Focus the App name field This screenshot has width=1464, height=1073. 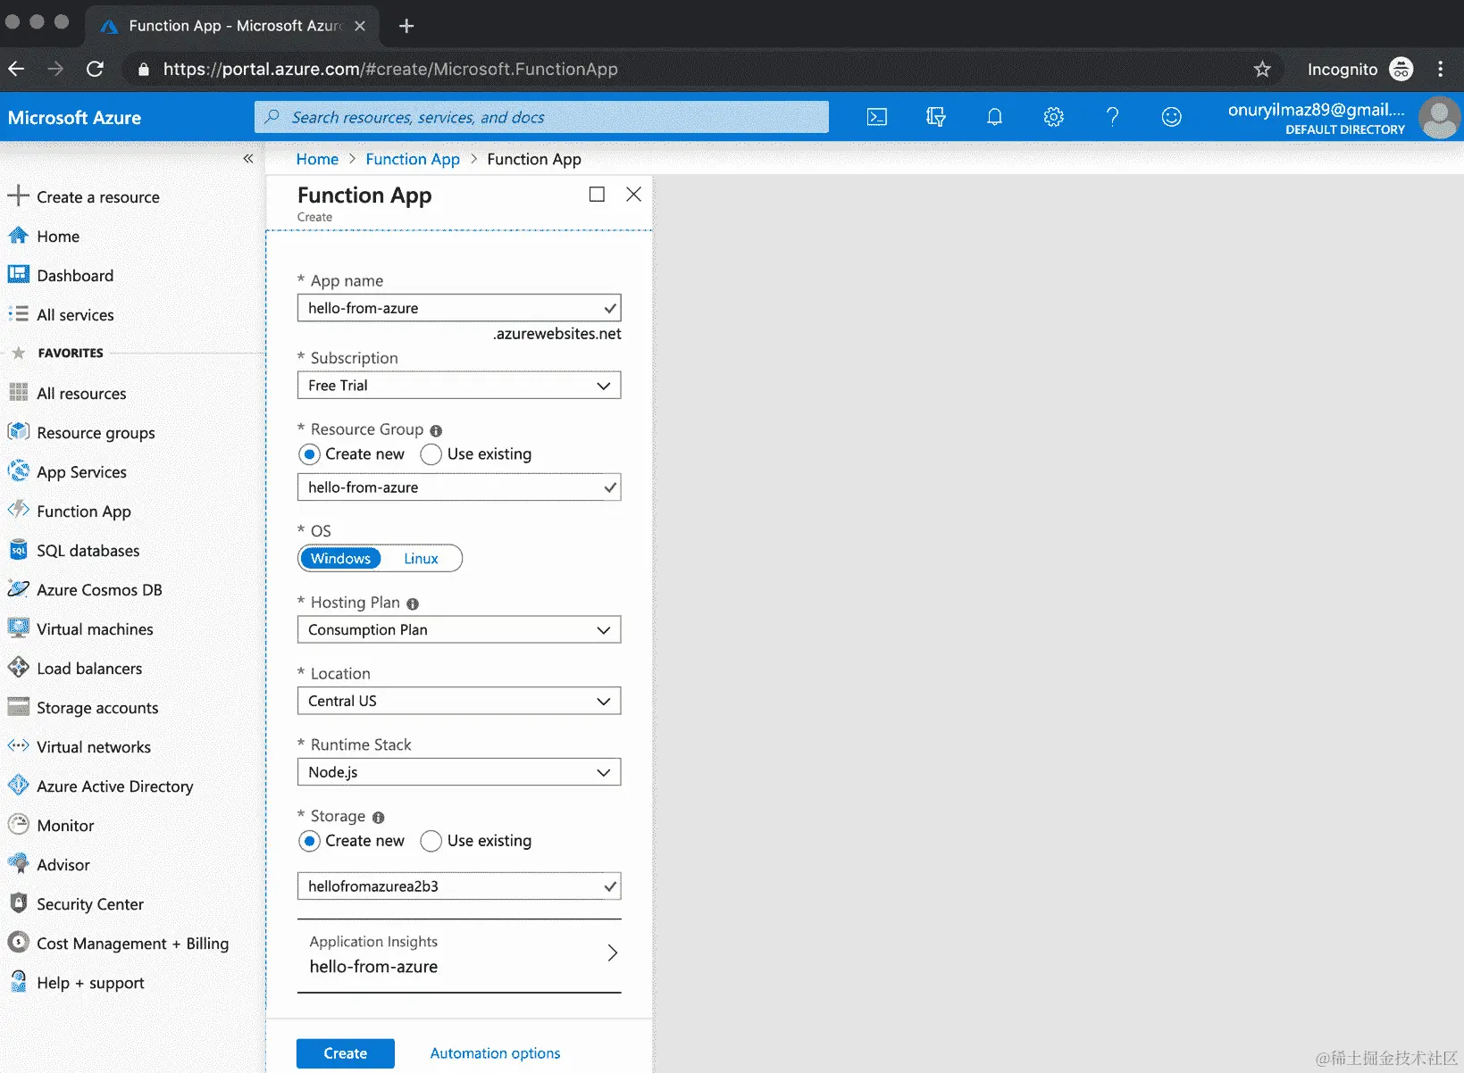pos(459,308)
